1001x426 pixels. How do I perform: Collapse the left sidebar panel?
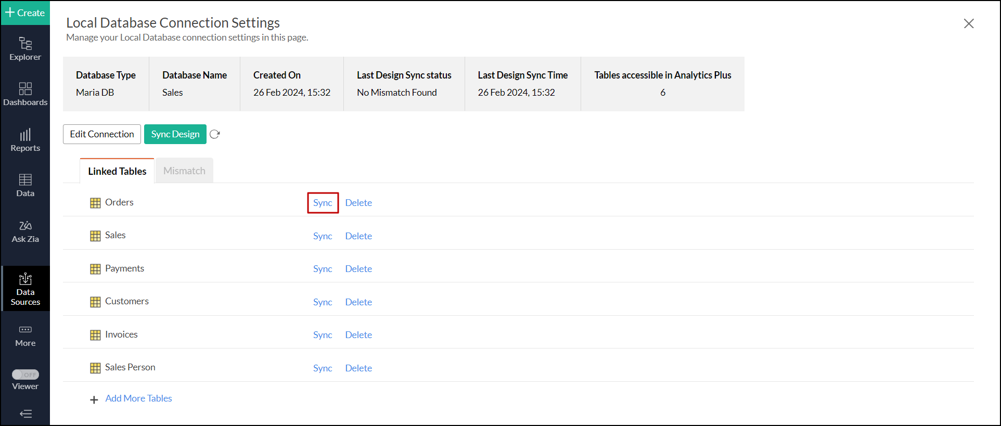click(25, 414)
